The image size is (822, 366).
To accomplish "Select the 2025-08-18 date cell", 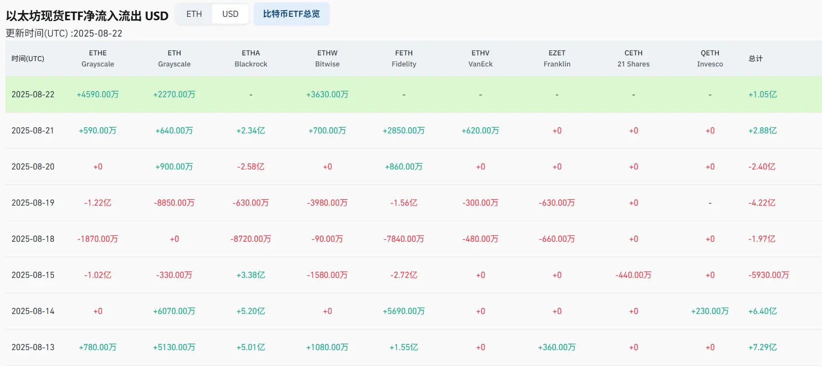I will click(33, 239).
